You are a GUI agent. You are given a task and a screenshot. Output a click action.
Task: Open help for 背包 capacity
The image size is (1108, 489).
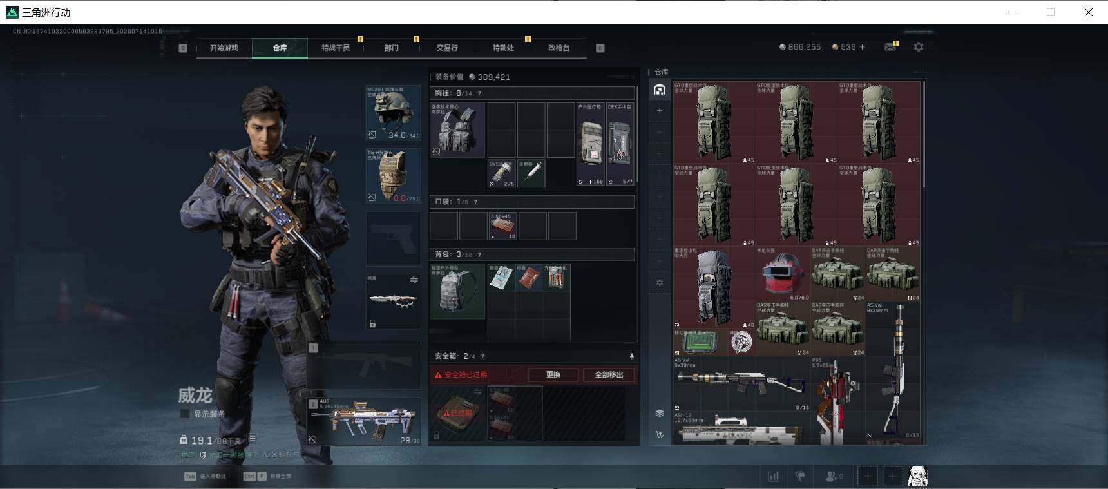click(x=479, y=254)
